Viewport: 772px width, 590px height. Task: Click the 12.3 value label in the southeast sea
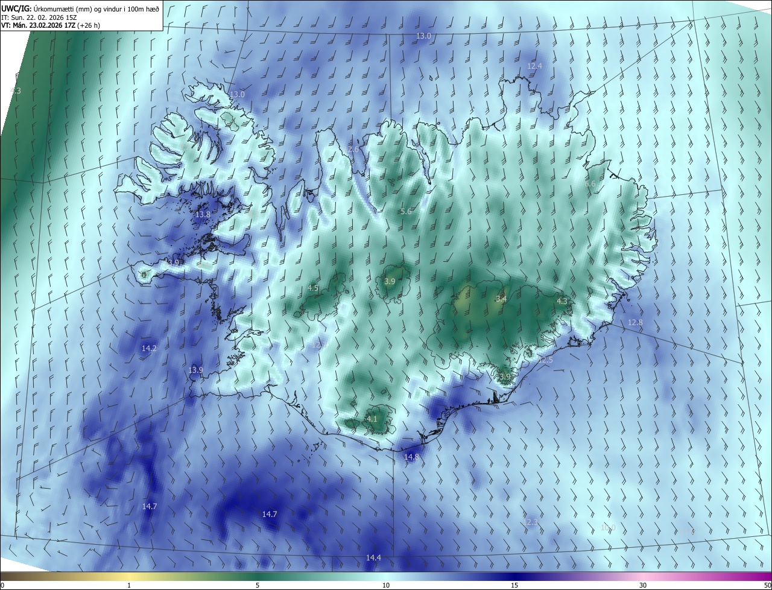pos(530,522)
